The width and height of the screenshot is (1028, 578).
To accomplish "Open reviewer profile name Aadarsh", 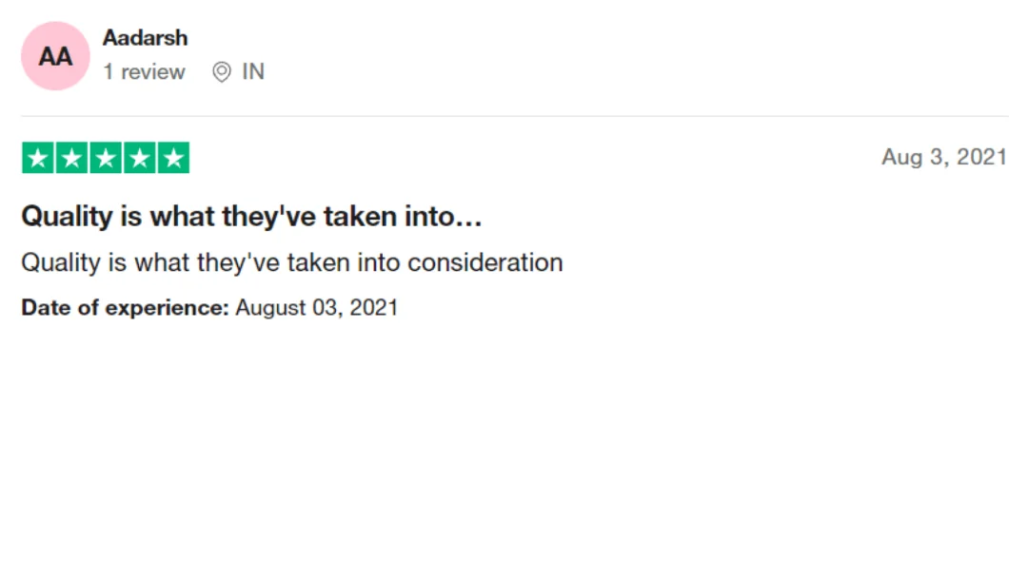I will 145,38.
